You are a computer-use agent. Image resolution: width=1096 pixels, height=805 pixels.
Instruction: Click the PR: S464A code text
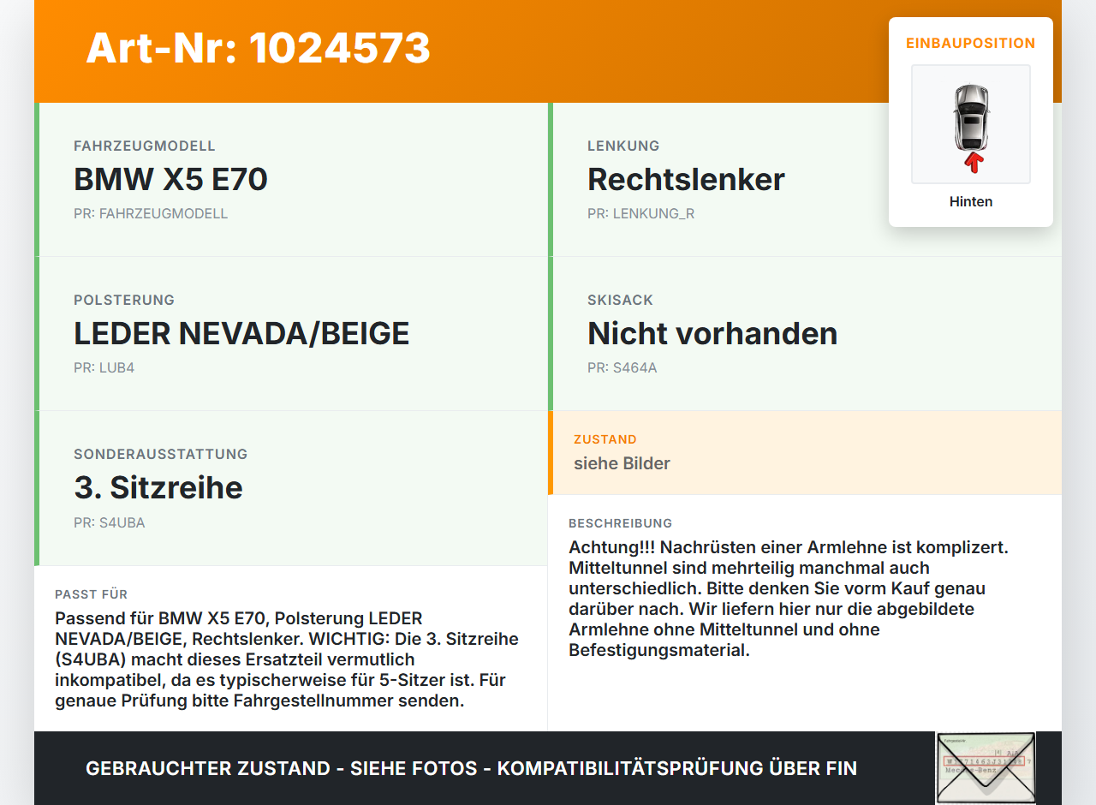tap(622, 368)
